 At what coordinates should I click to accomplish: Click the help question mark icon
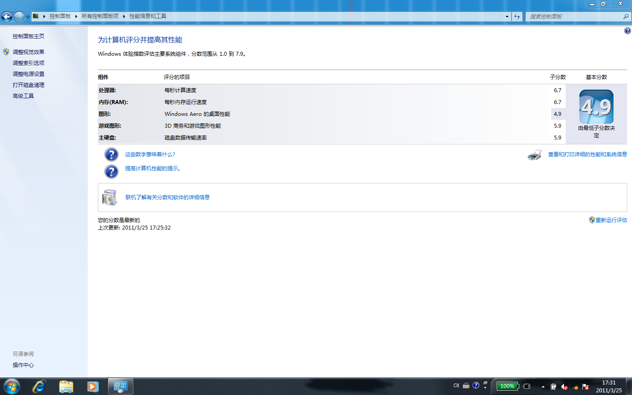tap(627, 31)
